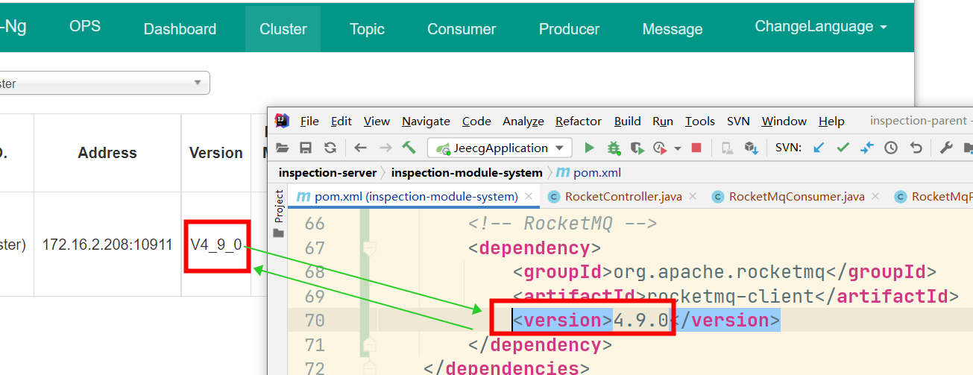Click the Back navigation arrow

(360, 148)
